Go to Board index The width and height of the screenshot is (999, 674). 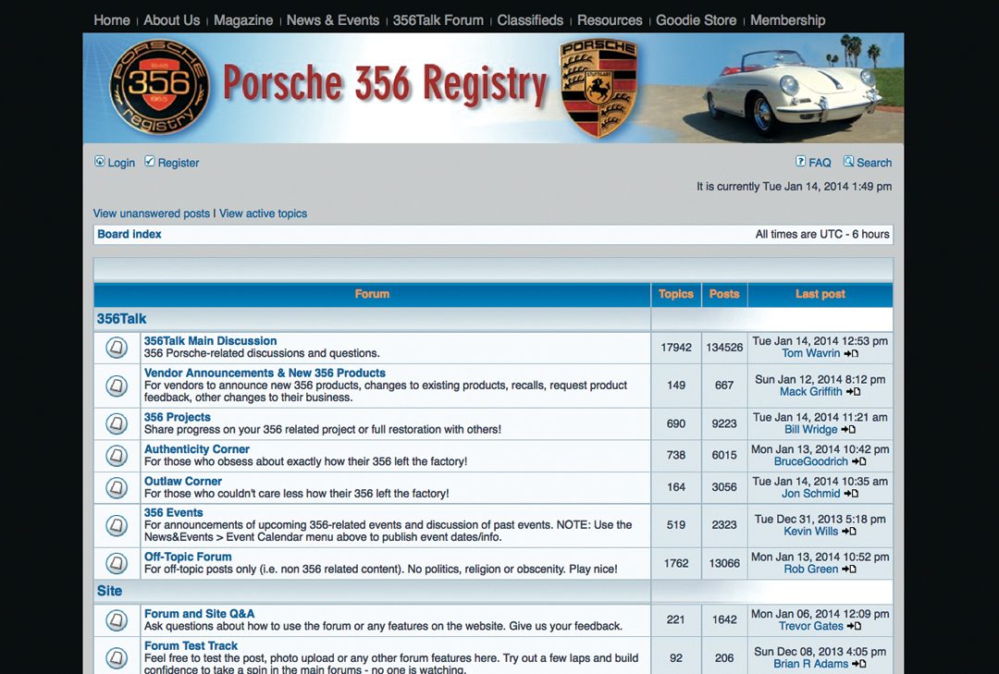tap(129, 234)
